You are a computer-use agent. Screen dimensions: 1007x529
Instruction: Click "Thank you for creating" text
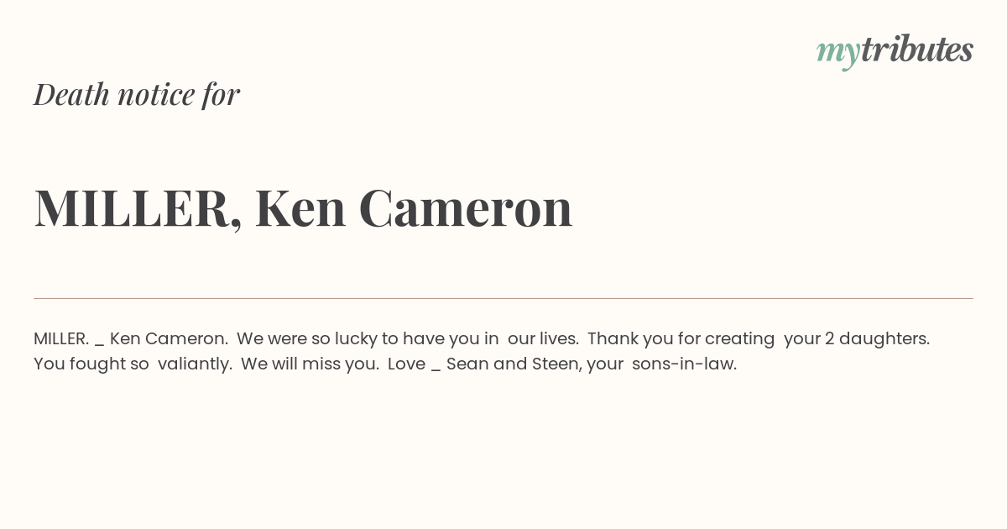pos(681,338)
